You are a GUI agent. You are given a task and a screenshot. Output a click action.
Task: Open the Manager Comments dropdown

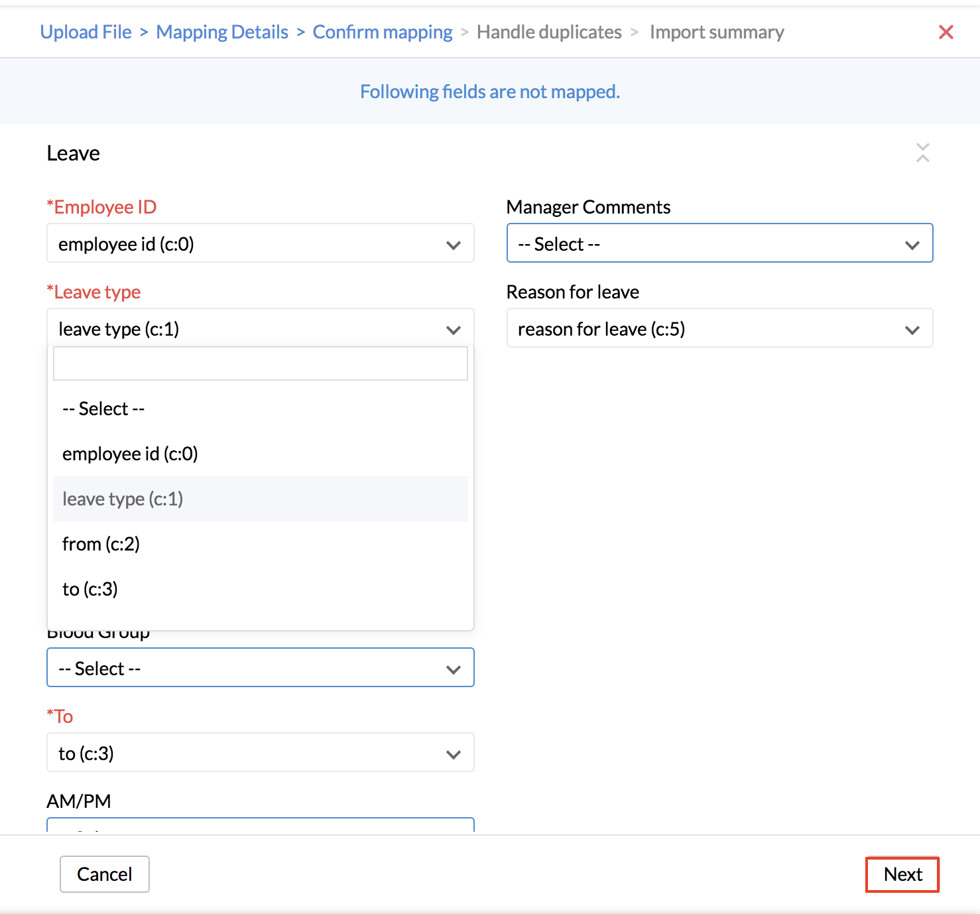pos(719,243)
